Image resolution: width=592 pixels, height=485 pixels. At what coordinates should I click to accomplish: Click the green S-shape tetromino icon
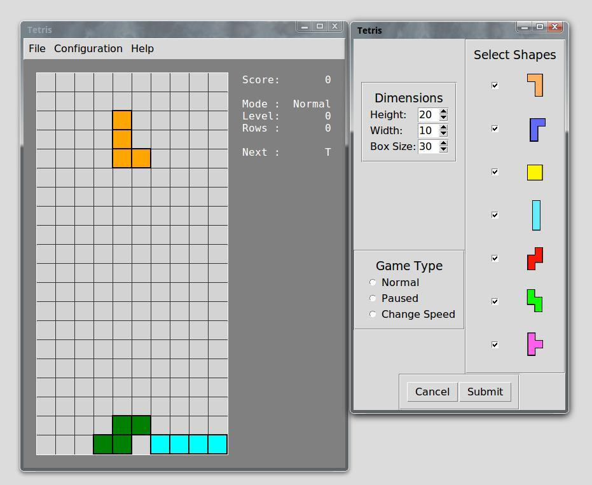(x=535, y=301)
